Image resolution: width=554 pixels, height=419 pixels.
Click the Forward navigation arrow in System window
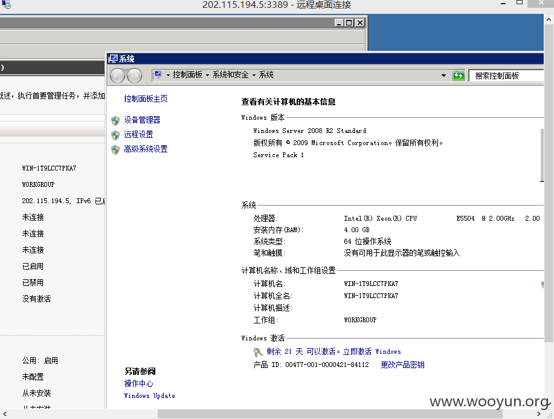click(x=134, y=76)
